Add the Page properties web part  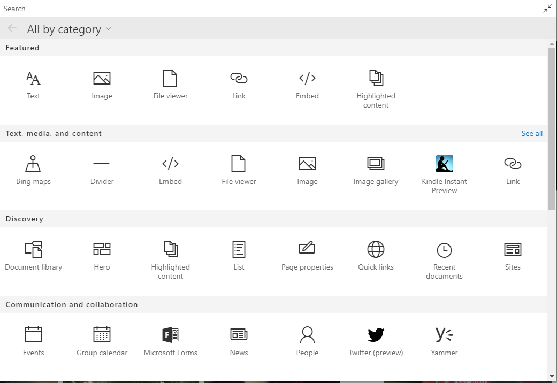(307, 256)
